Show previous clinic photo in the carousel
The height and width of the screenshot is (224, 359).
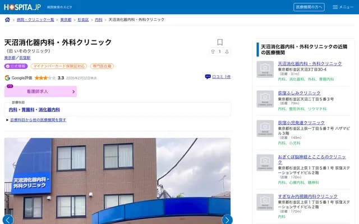8,220
